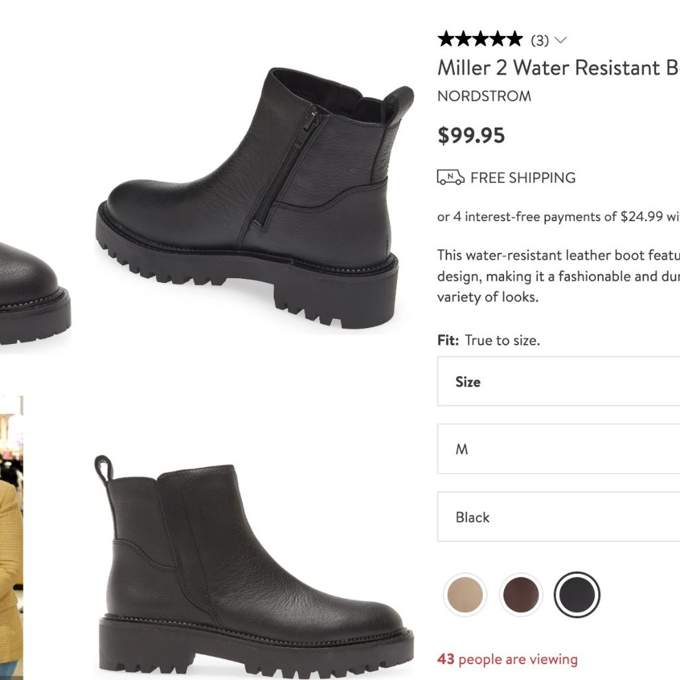Select the beige color swatch
Image resolution: width=680 pixels, height=680 pixels.
464,594
